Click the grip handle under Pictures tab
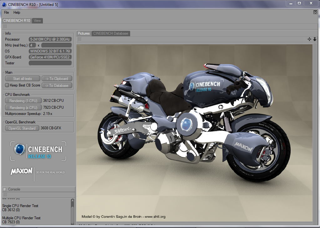This screenshot has height=228, width=320. click(80, 39)
